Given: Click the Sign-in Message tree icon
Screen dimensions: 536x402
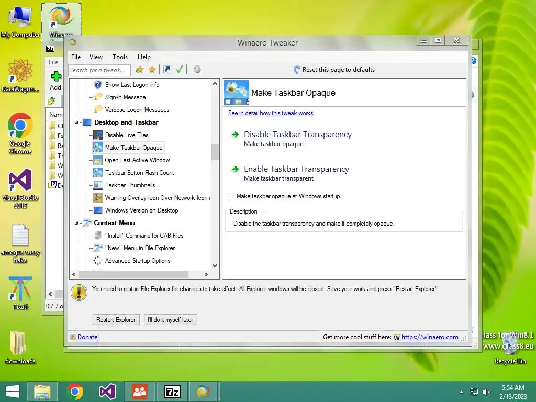Looking at the screenshot, I should (98, 97).
